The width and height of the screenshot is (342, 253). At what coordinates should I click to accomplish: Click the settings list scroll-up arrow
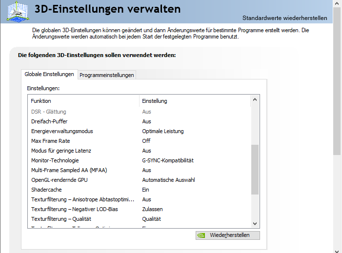pyautogui.click(x=255, y=100)
